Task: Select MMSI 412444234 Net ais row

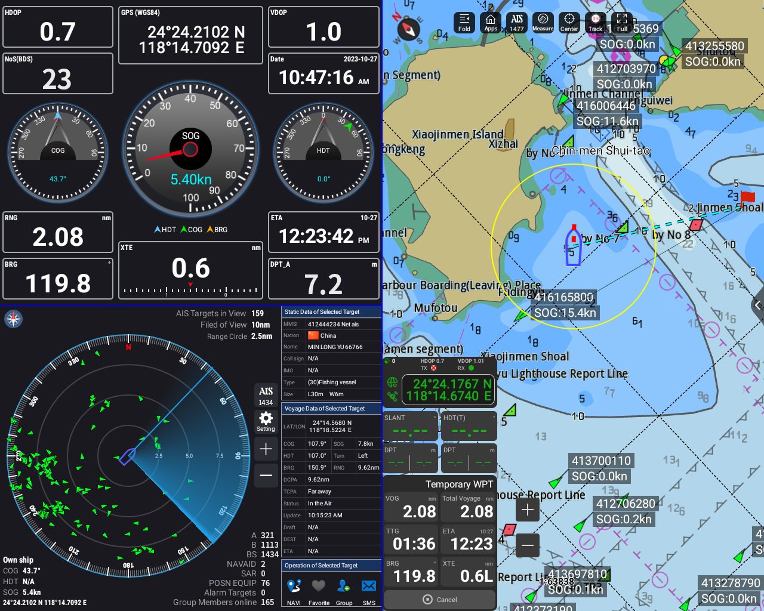Action: tap(331, 324)
